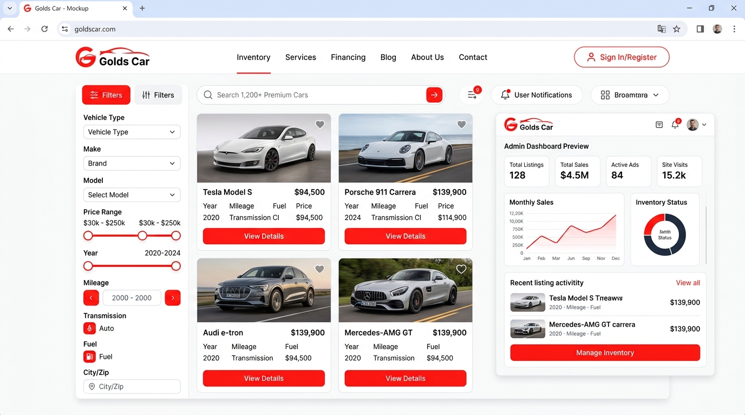Click the bell icon in User Notifications
Screen dimensions: 745x415
point(505,95)
